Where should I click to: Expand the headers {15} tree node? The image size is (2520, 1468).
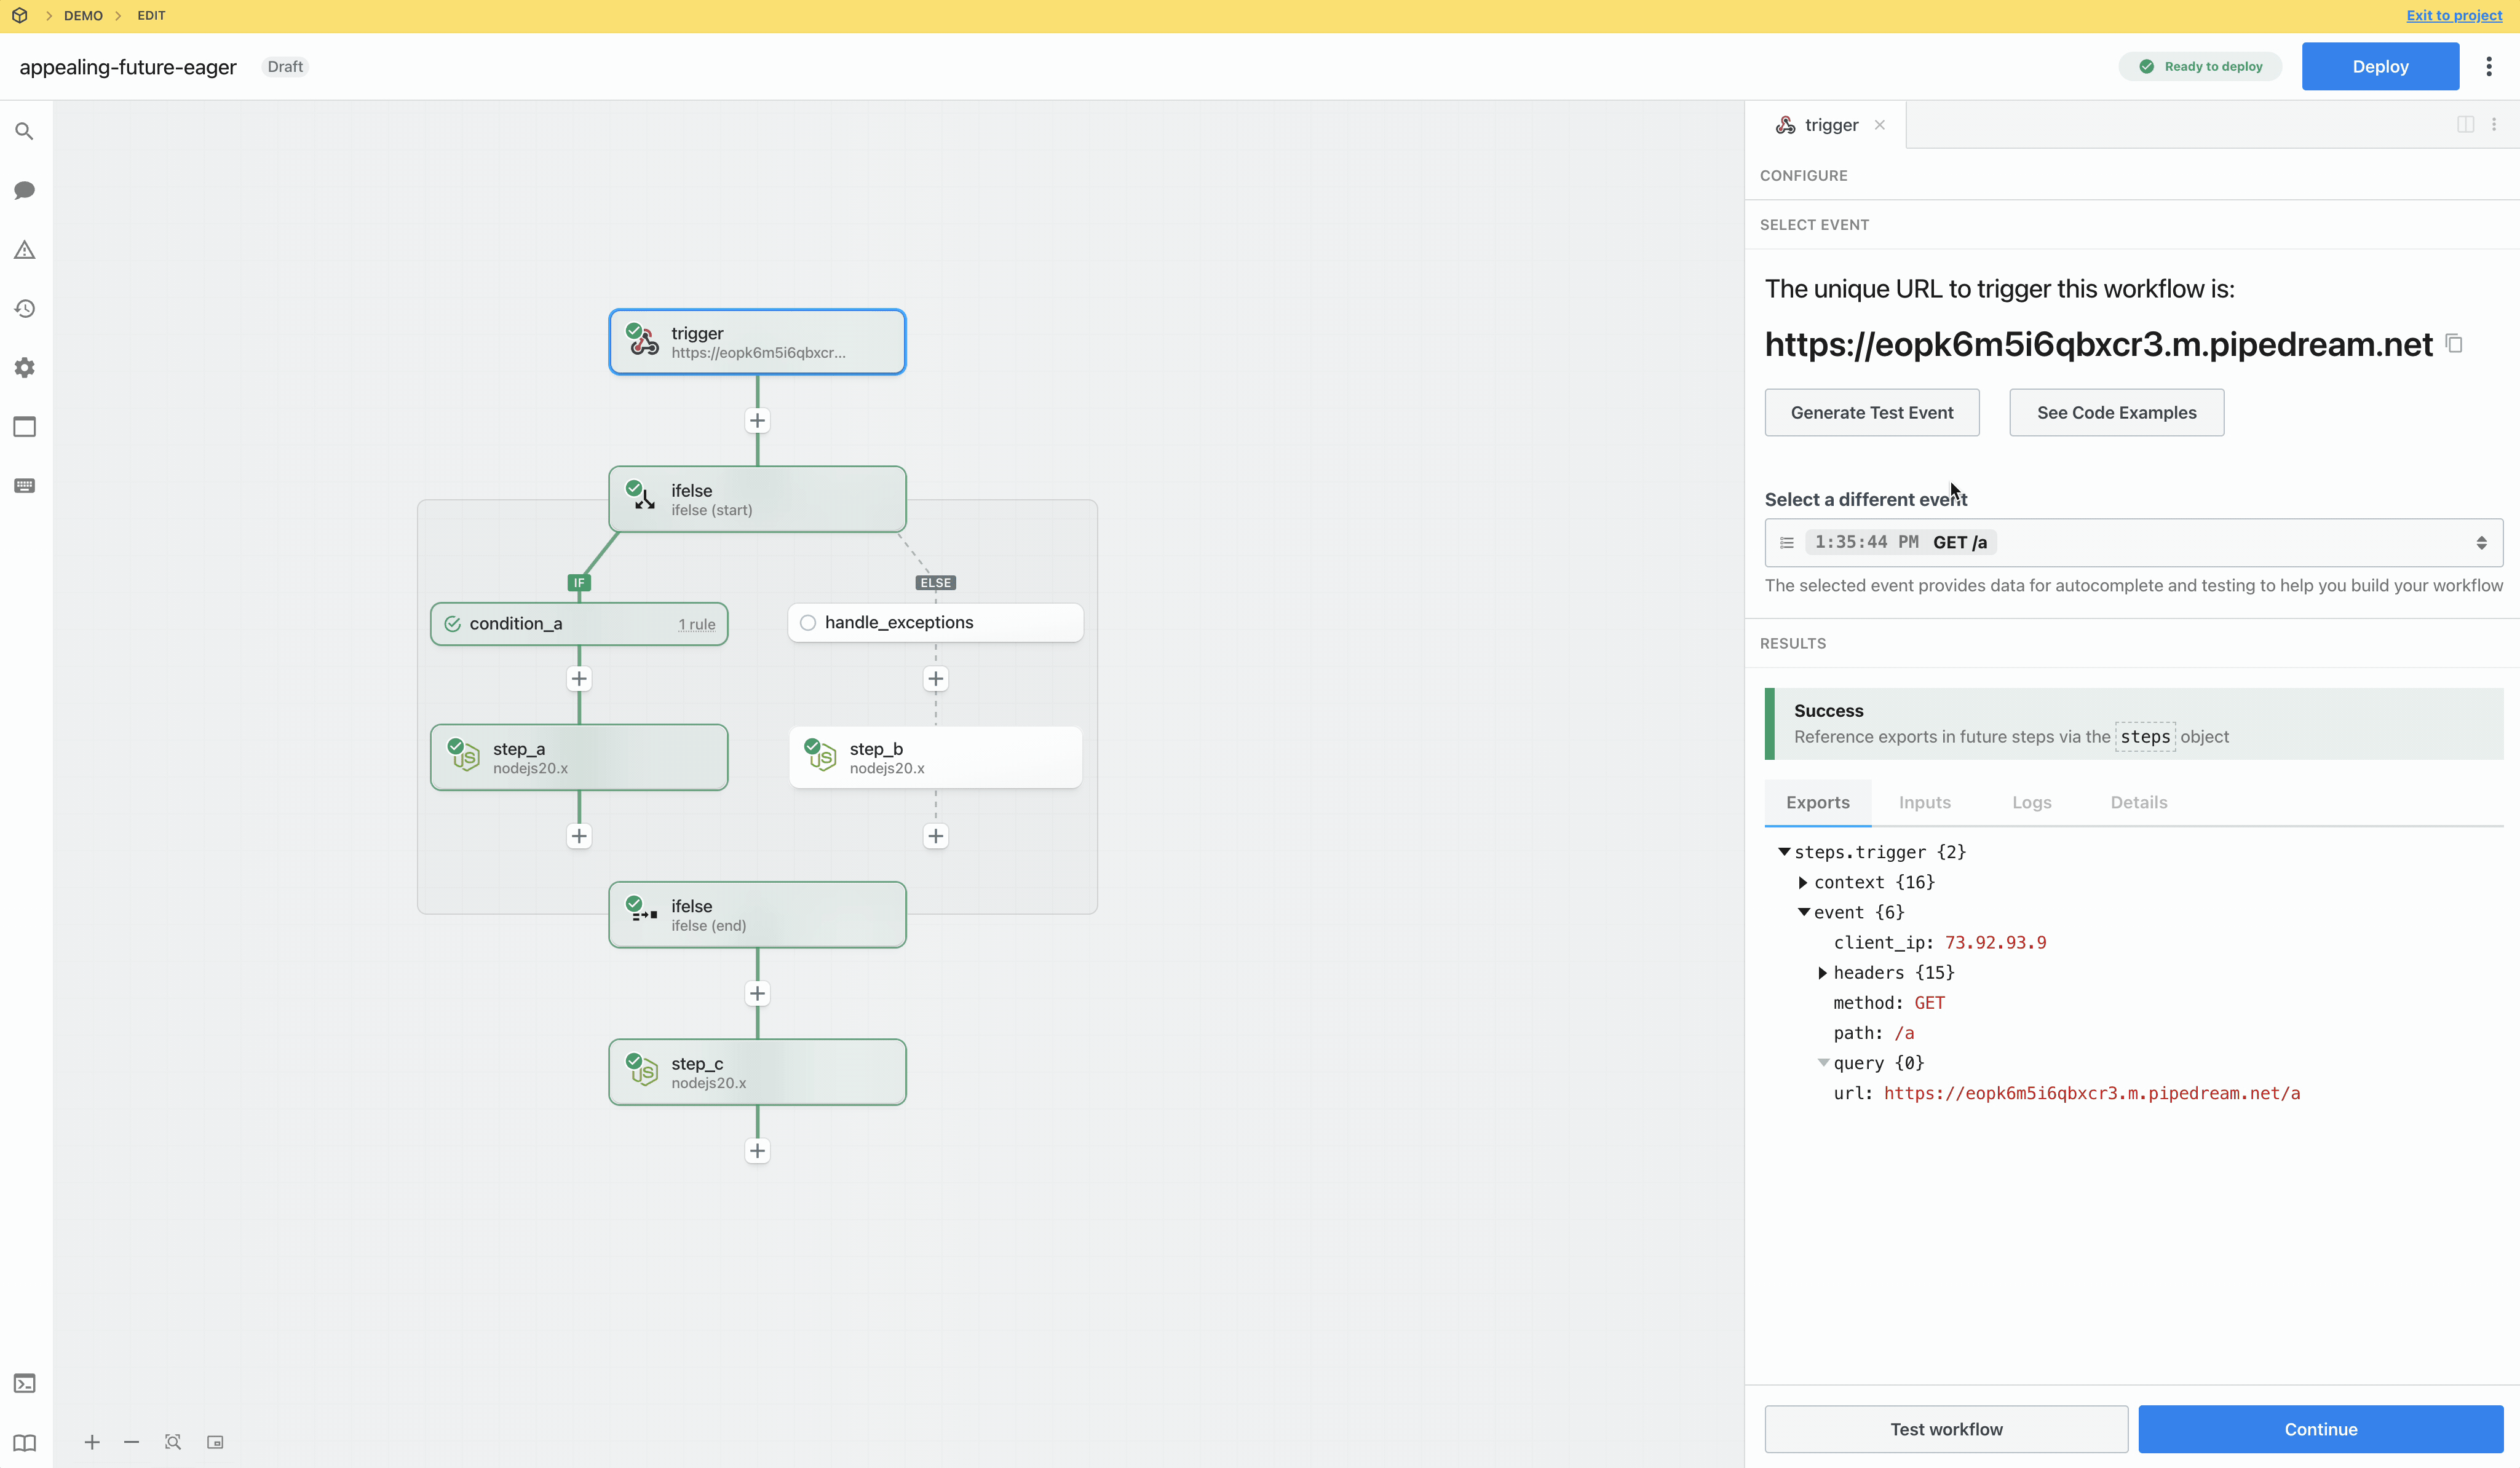click(1822, 973)
